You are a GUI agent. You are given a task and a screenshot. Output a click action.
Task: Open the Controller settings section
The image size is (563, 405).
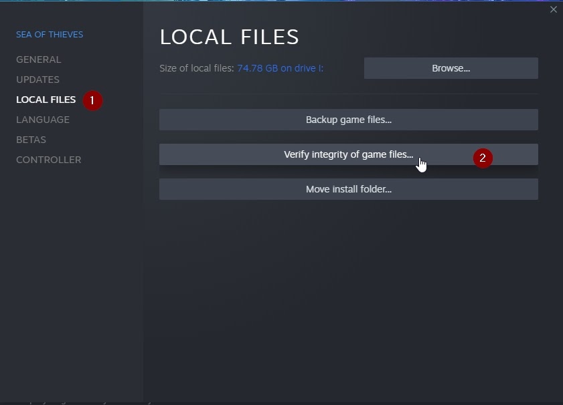48,160
